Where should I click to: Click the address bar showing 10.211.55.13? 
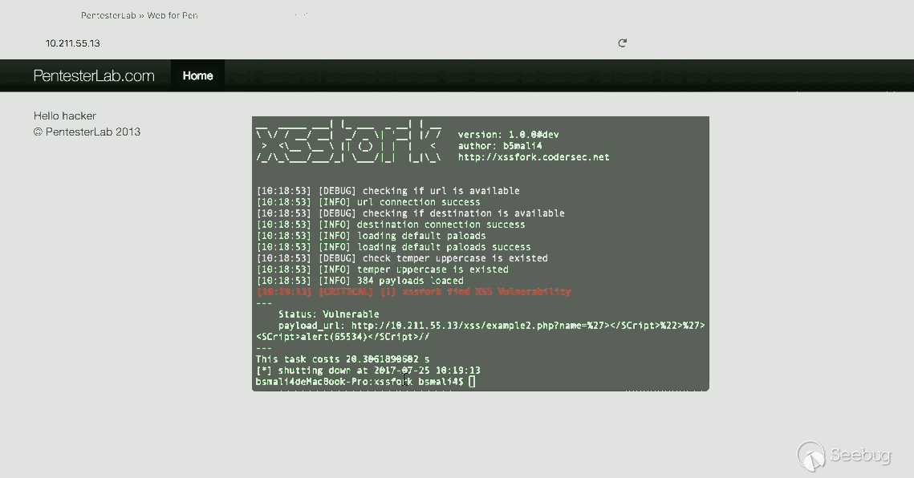click(x=73, y=43)
